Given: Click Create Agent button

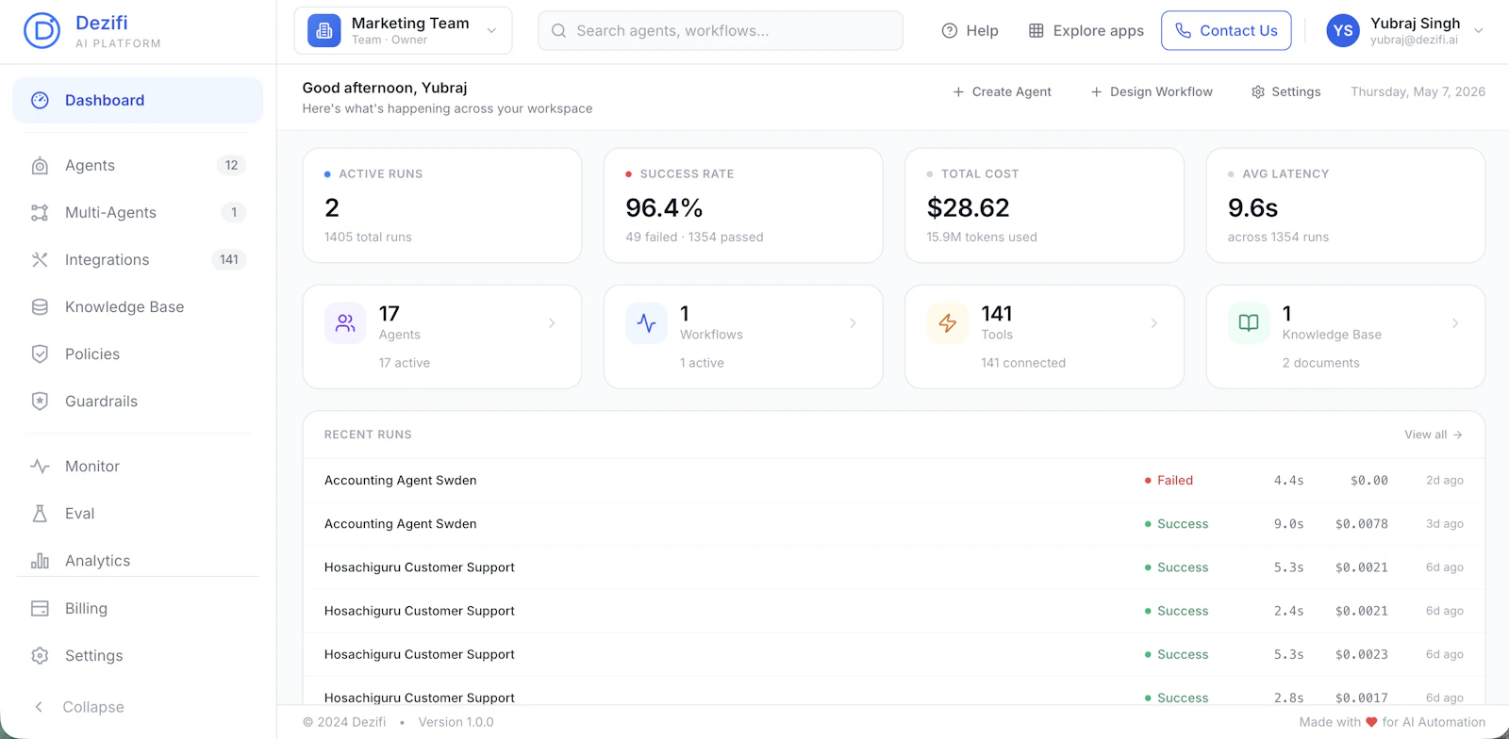Looking at the screenshot, I should pyautogui.click(x=1002, y=92).
